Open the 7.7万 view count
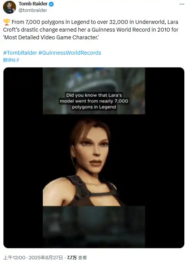This screenshot has width=187, height=262. point(72,257)
